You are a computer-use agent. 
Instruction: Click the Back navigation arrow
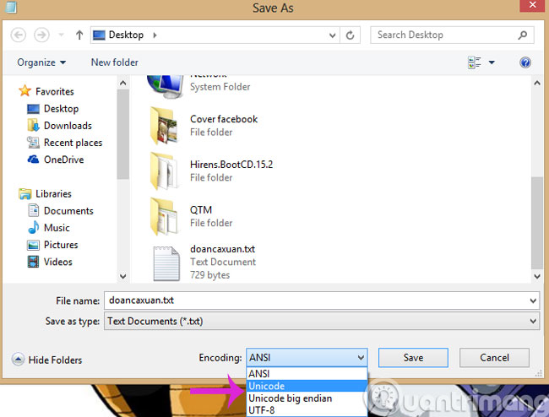click(19, 35)
